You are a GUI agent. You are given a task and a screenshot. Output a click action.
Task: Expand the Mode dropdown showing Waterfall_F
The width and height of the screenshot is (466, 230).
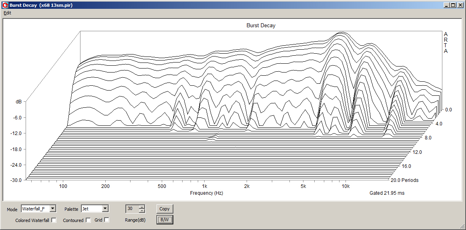(x=52, y=209)
